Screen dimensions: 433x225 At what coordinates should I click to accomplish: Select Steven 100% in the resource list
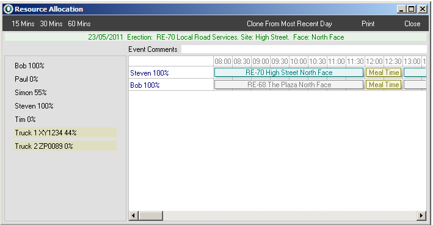click(34, 106)
